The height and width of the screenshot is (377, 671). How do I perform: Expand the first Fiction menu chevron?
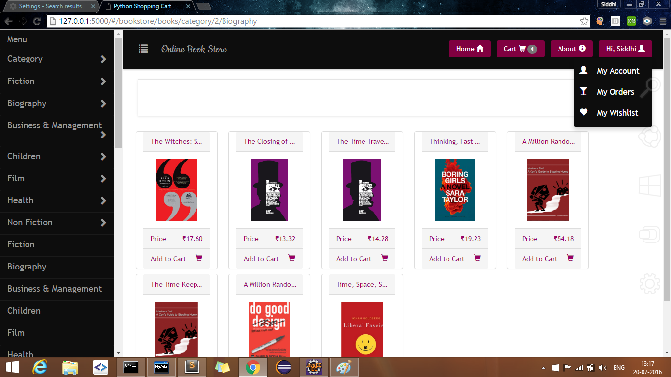tap(103, 81)
